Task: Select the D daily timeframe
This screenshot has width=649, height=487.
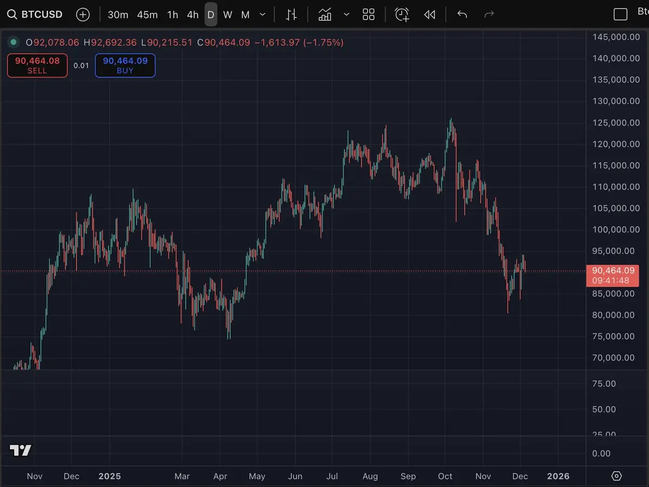Action: (x=211, y=15)
